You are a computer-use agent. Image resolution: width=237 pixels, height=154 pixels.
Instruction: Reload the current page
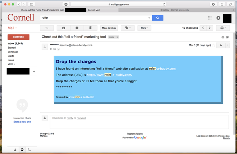coord(164,4)
